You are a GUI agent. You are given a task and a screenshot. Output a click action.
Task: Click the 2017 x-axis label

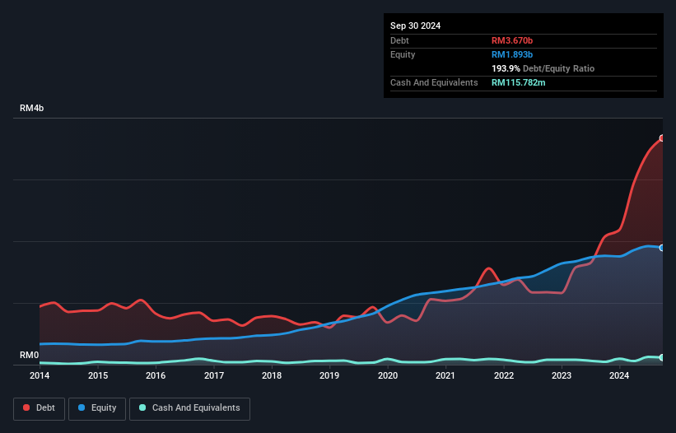[214, 375]
